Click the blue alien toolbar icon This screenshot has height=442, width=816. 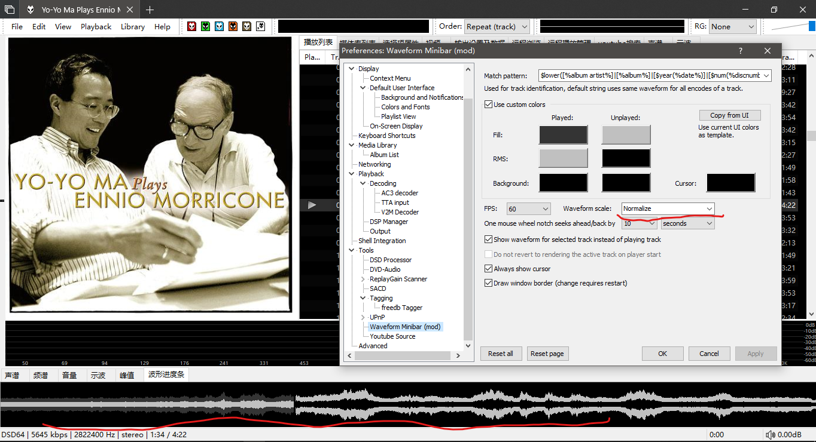click(219, 26)
